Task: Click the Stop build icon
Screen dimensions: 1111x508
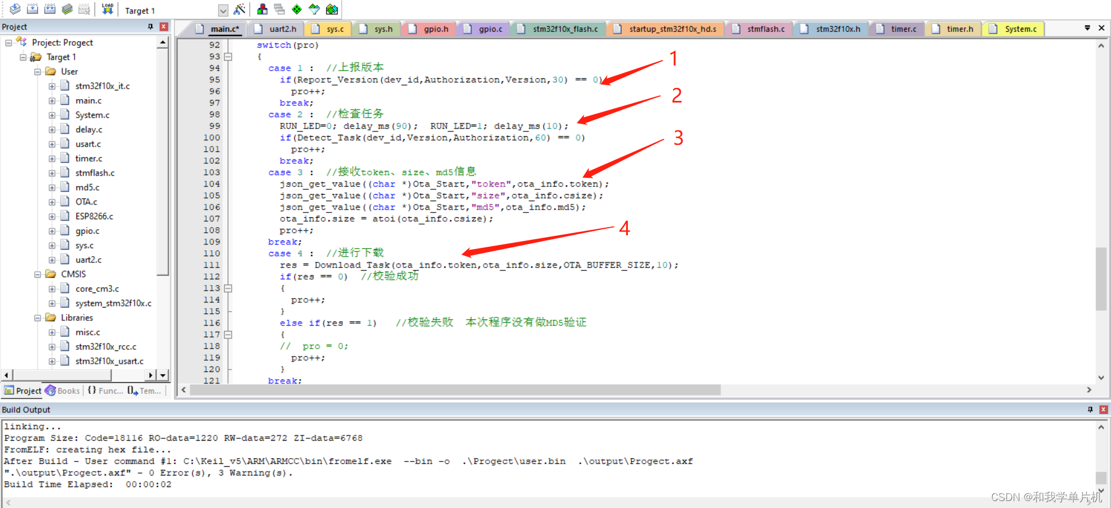Action: (85, 9)
